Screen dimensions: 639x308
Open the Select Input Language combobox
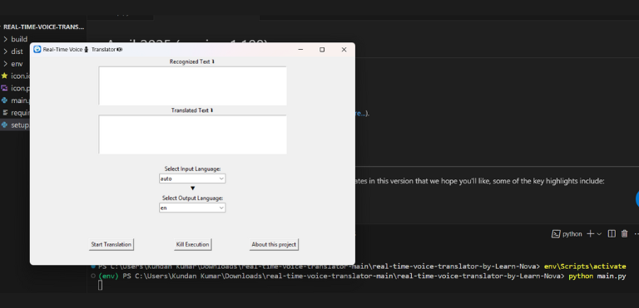click(192, 178)
